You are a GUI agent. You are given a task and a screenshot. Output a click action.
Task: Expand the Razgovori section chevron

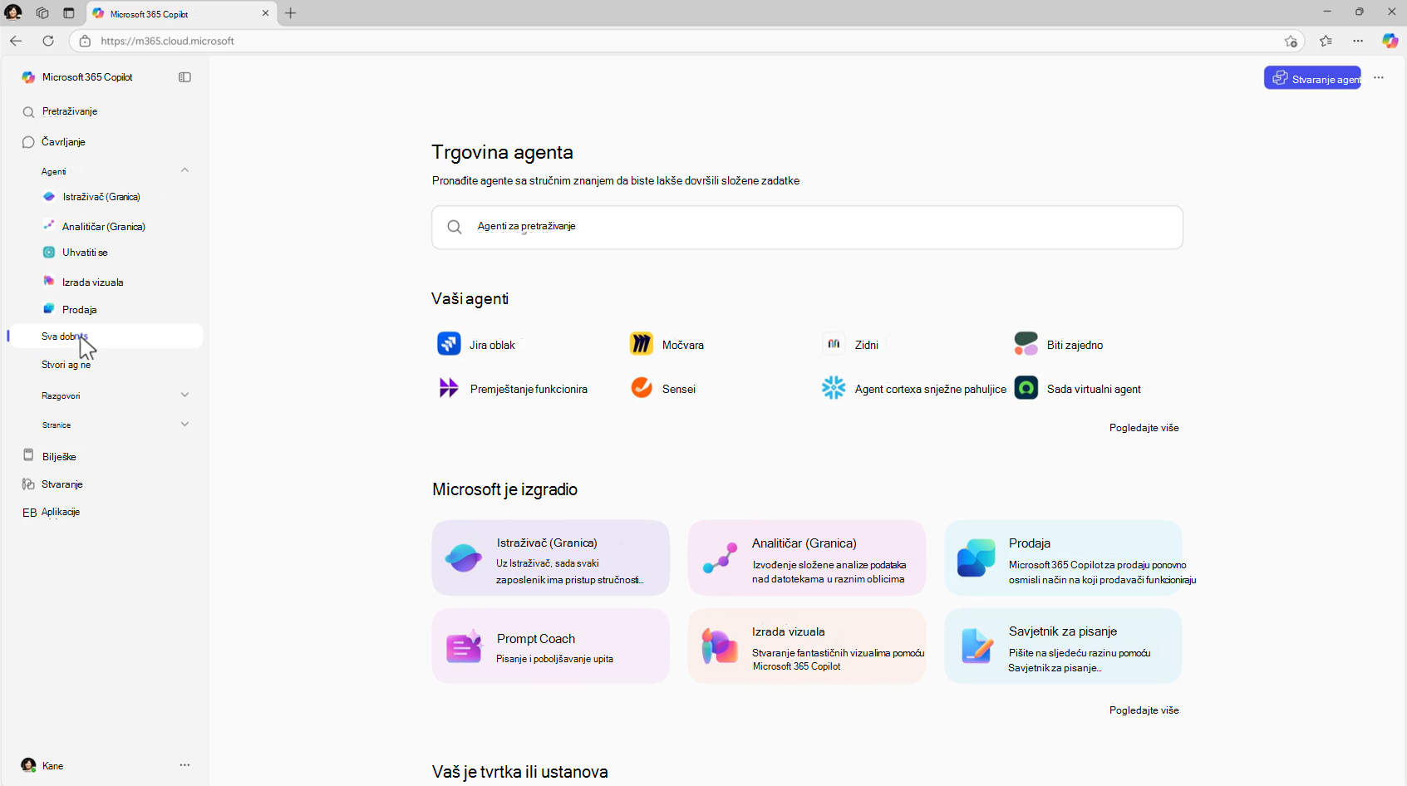pyautogui.click(x=184, y=395)
